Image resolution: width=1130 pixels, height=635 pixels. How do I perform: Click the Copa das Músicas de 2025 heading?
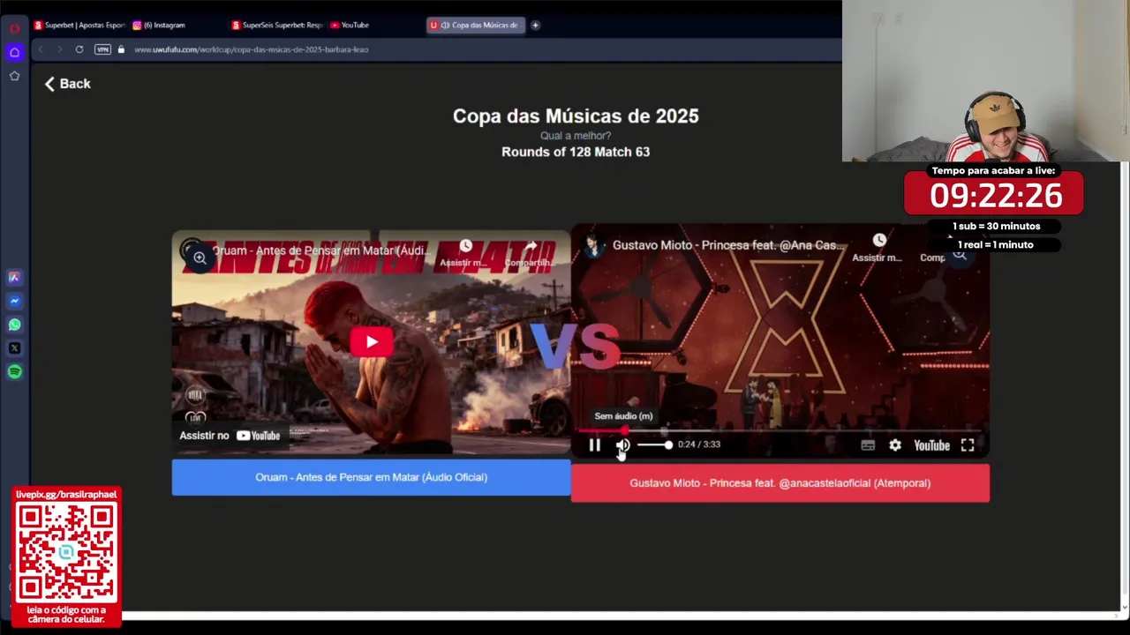click(576, 116)
